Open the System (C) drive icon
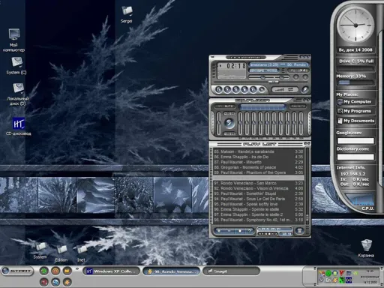384x288 pixels. [16, 66]
